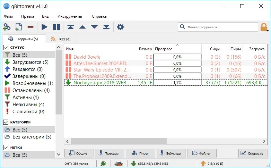This screenshot has width=271, height=168.
Task: Filter by Возобновлены (1) status
Action: (x=29, y=83)
